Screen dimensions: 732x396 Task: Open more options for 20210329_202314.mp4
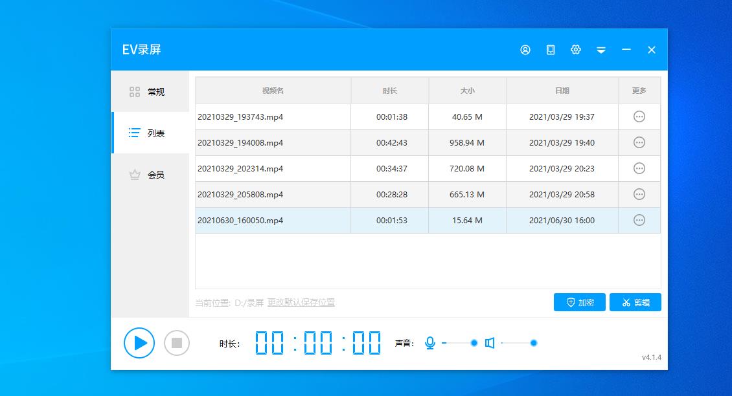click(639, 169)
